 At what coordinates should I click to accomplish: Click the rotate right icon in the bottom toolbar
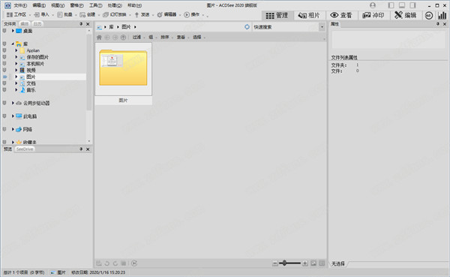pyautogui.click(x=115, y=263)
